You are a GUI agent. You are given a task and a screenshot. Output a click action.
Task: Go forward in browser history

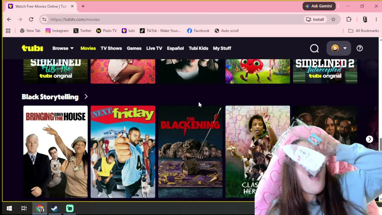[x=20, y=19]
